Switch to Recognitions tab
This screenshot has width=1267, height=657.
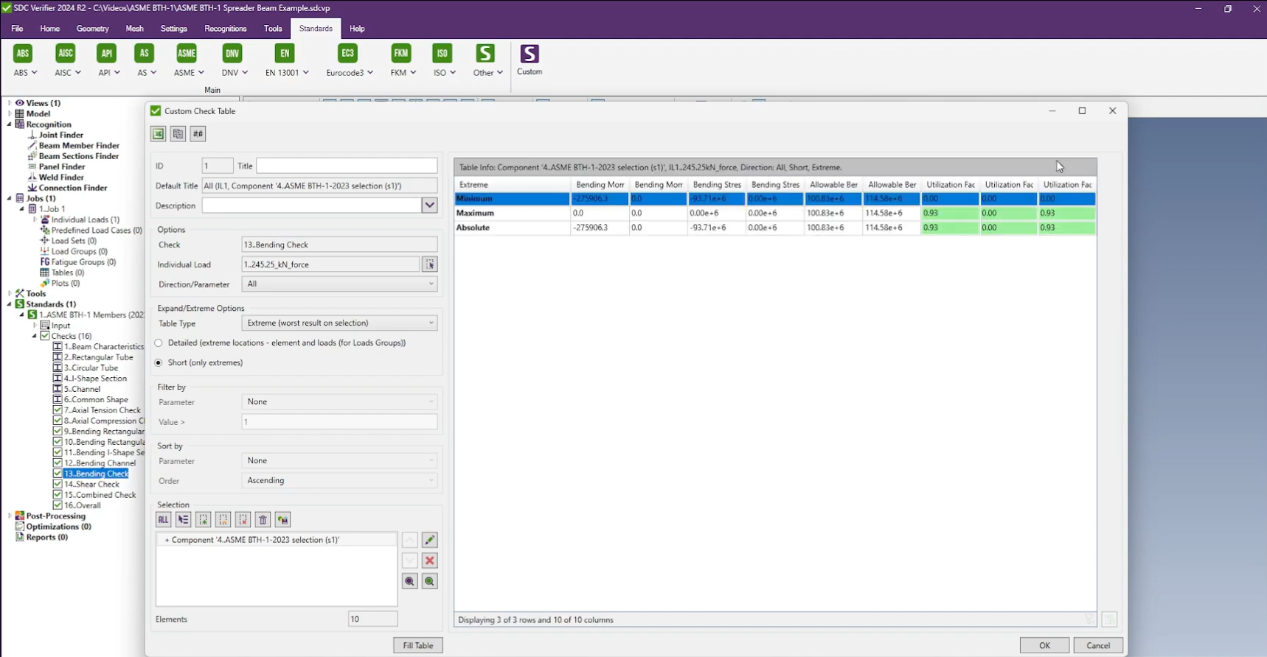[226, 29]
